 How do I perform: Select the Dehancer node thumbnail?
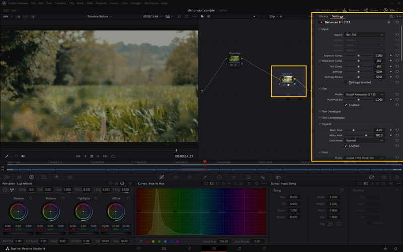click(x=287, y=79)
